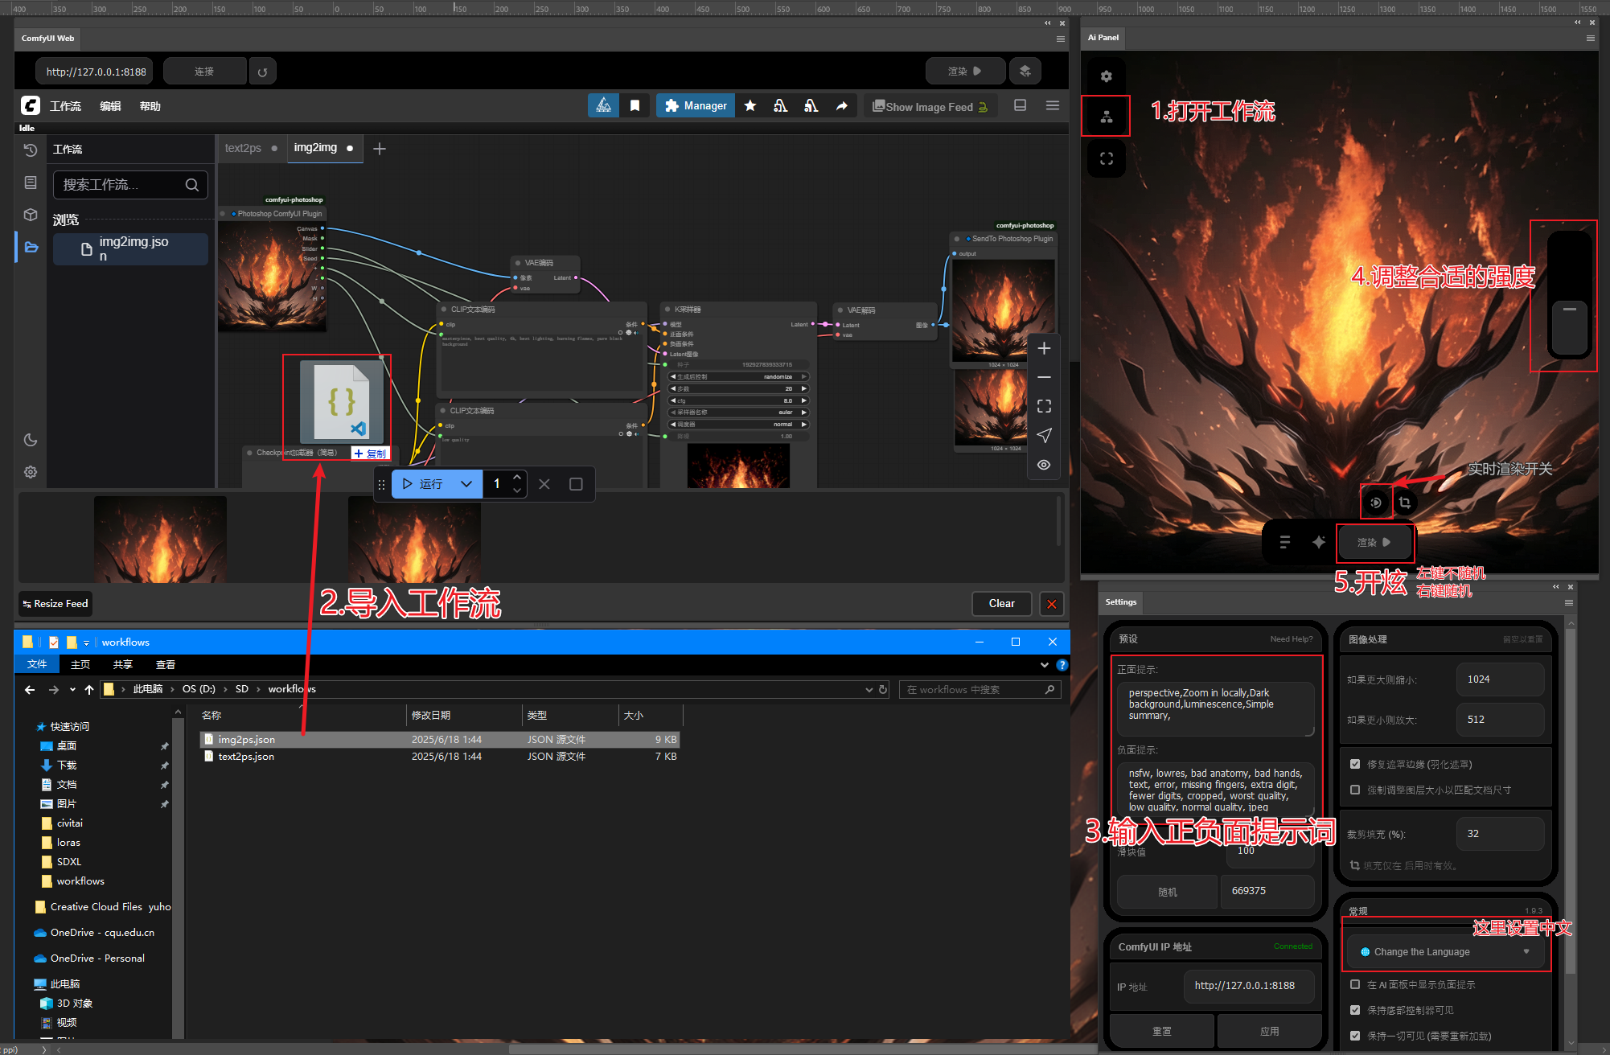Screen dimensions: 1610x1055
Task: Open the workflow icon in Ai Panel
Action: tap(1107, 117)
